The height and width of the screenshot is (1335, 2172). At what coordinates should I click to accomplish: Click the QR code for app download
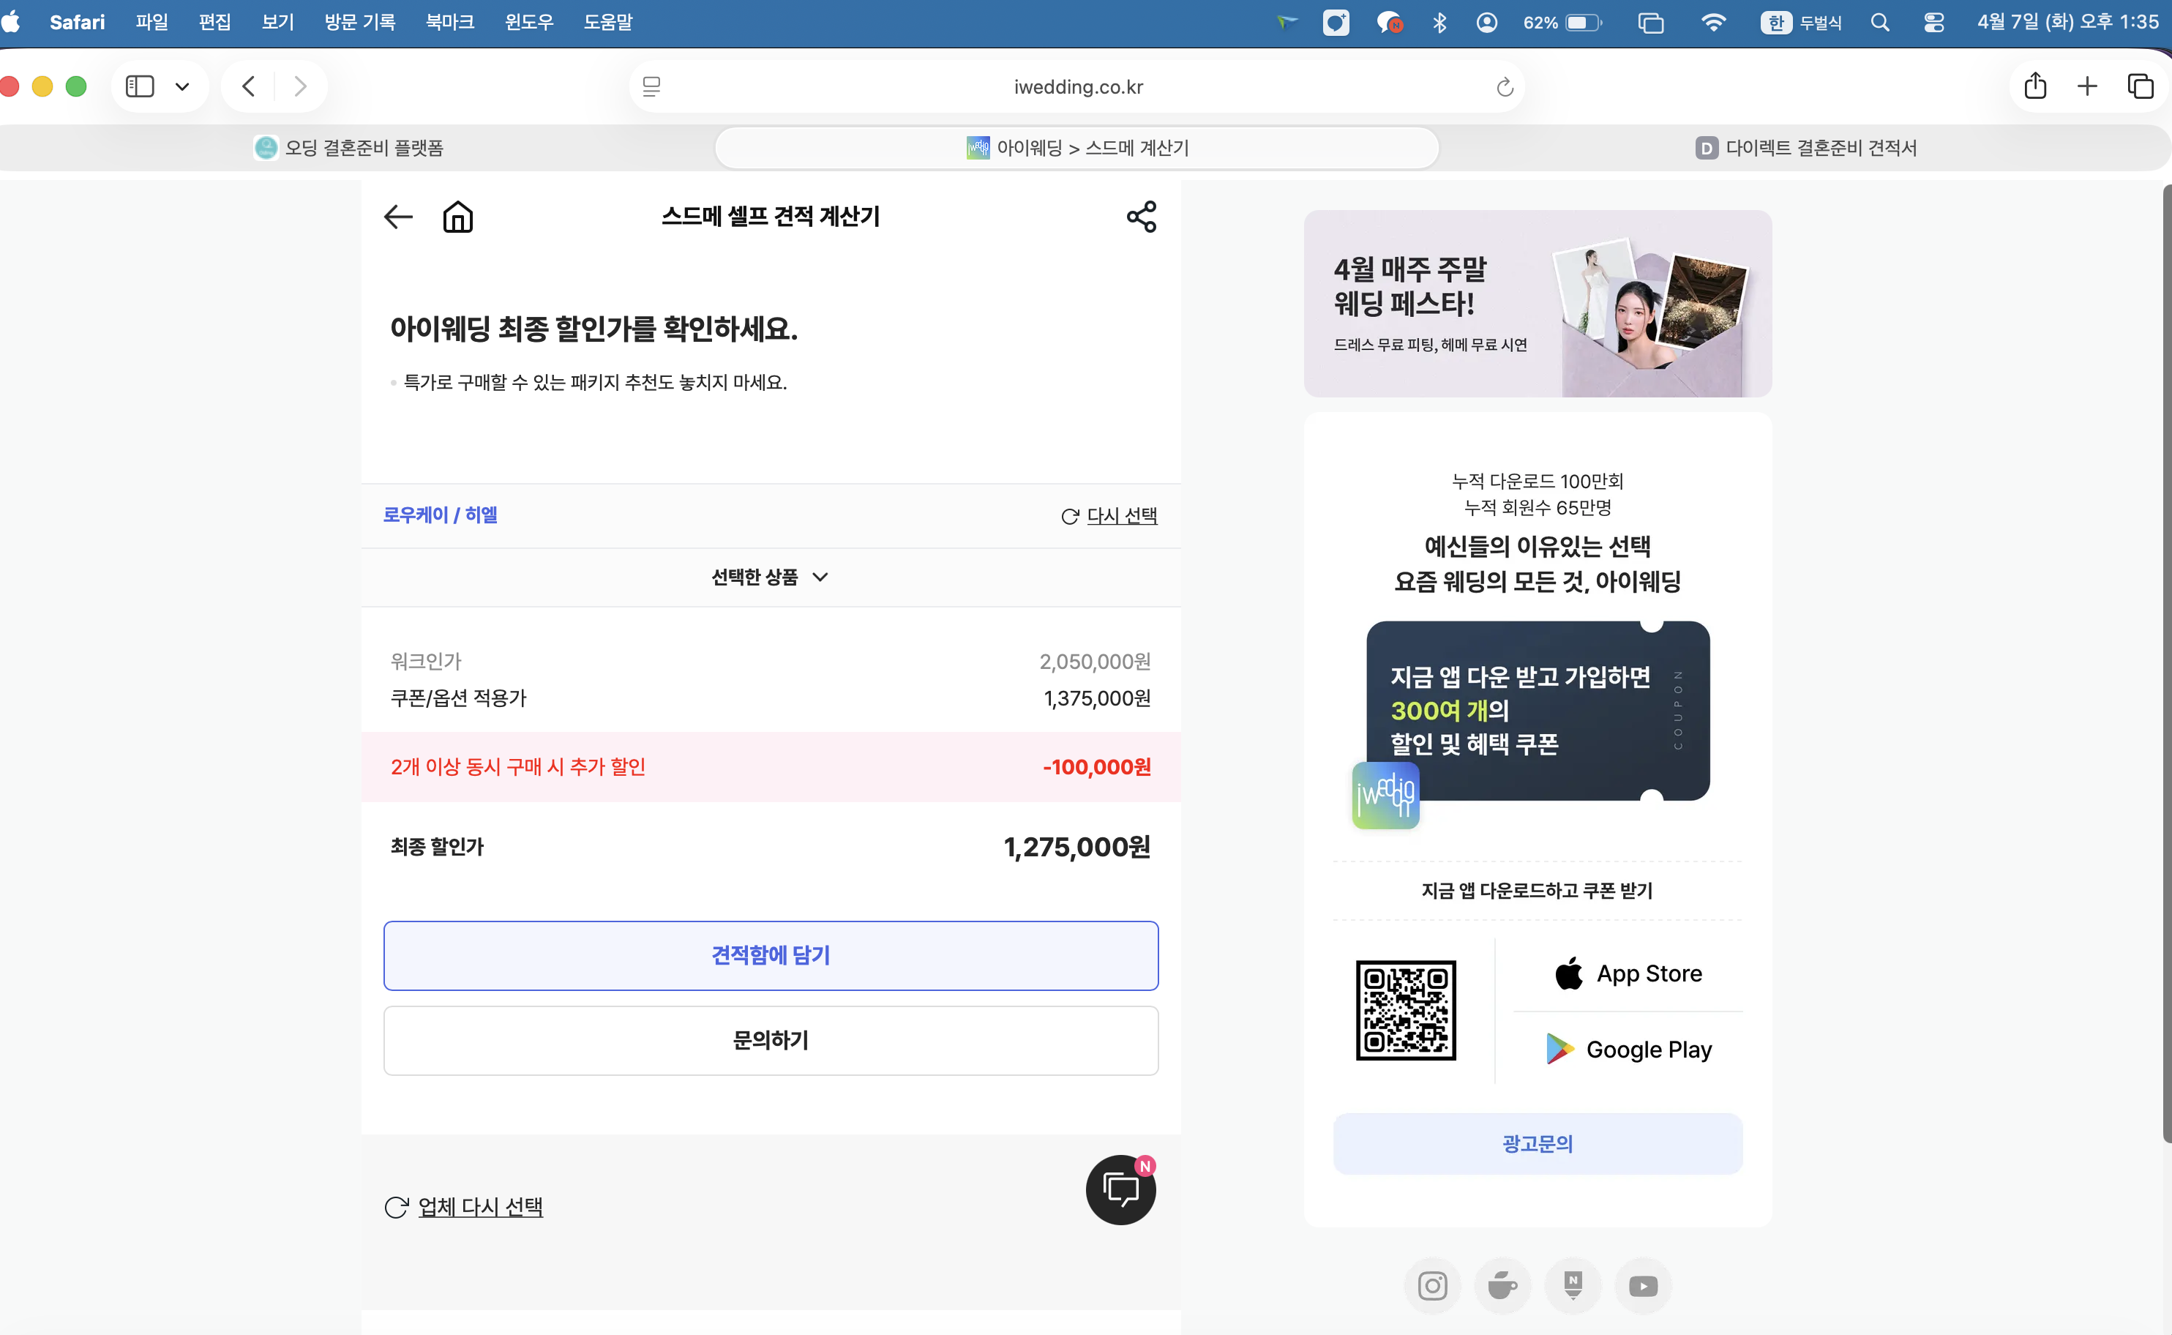click(1405, 1010)
